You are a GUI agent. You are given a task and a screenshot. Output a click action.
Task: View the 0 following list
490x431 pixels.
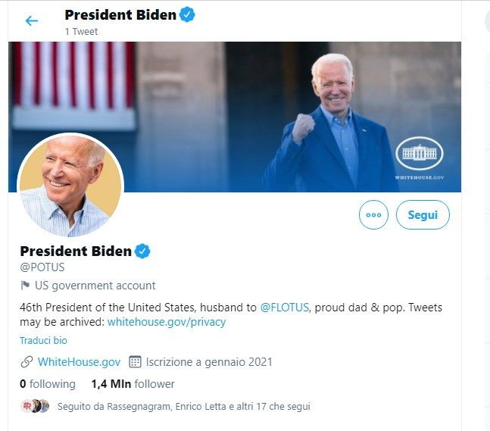tap(48, 384)
